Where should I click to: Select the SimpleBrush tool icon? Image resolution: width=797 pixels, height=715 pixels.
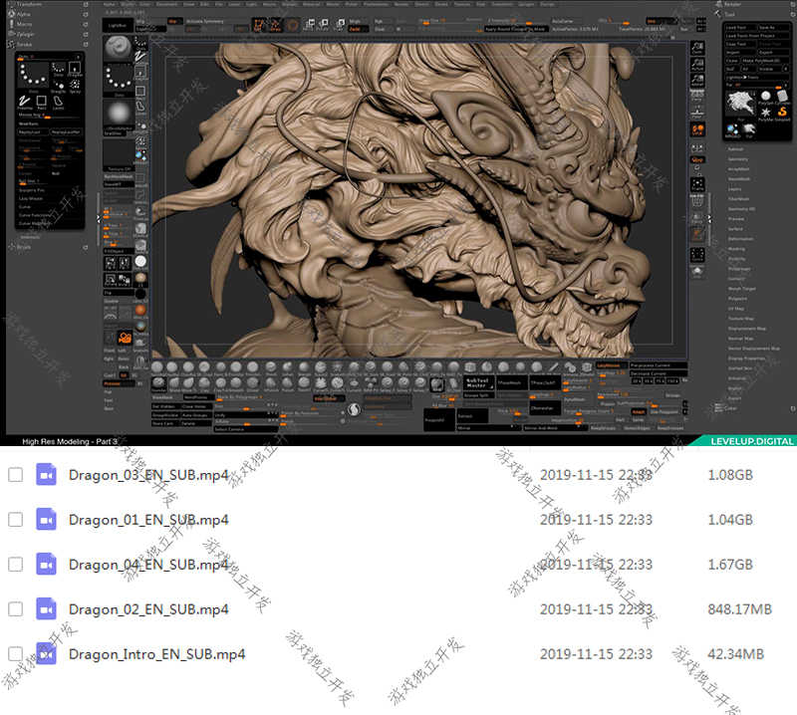(x=783, y=113)
